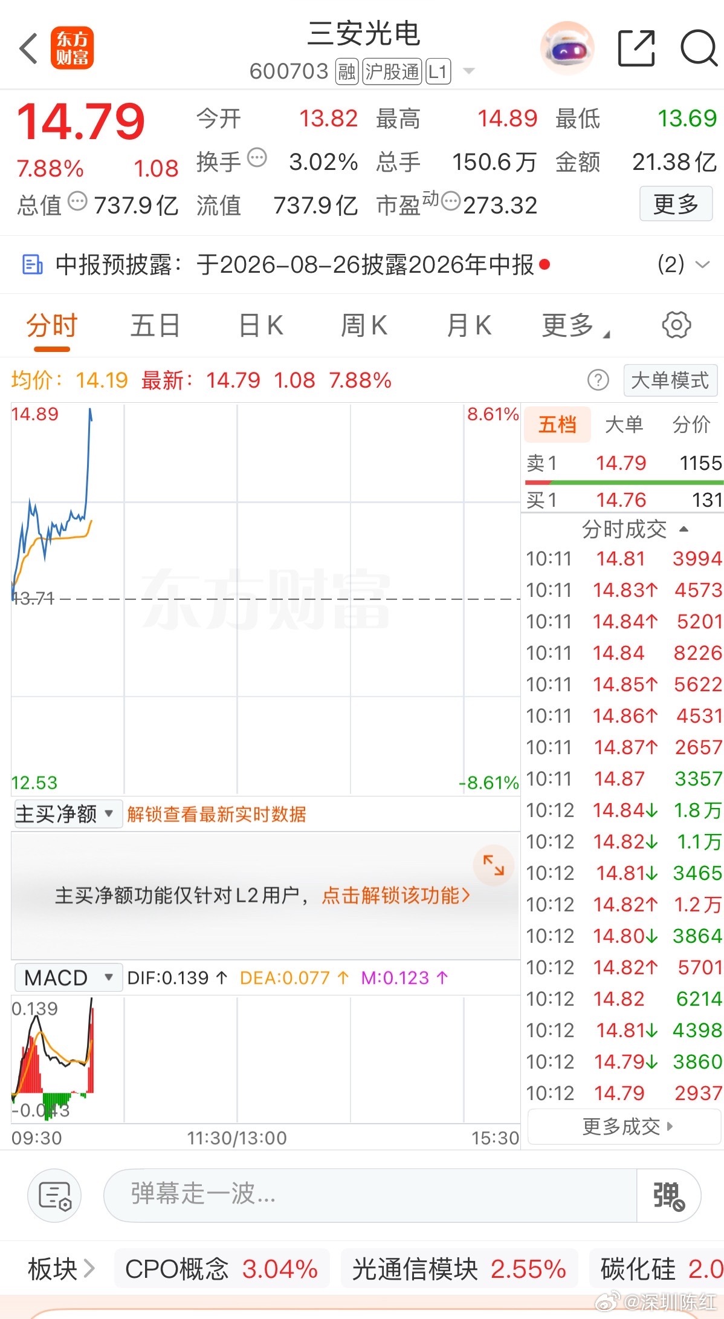
Task: Switch to 五日 chart tab
Action: pyautogui.click(x=156, y=326)
